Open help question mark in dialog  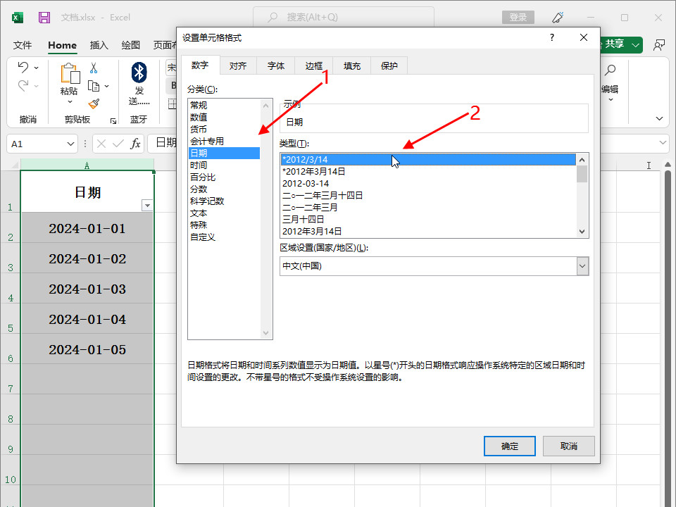pyautogui.click(x=552, y=37)
